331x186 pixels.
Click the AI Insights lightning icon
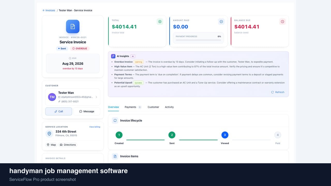point(113,56)
